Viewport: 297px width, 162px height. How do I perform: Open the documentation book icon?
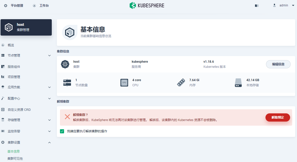257,6
